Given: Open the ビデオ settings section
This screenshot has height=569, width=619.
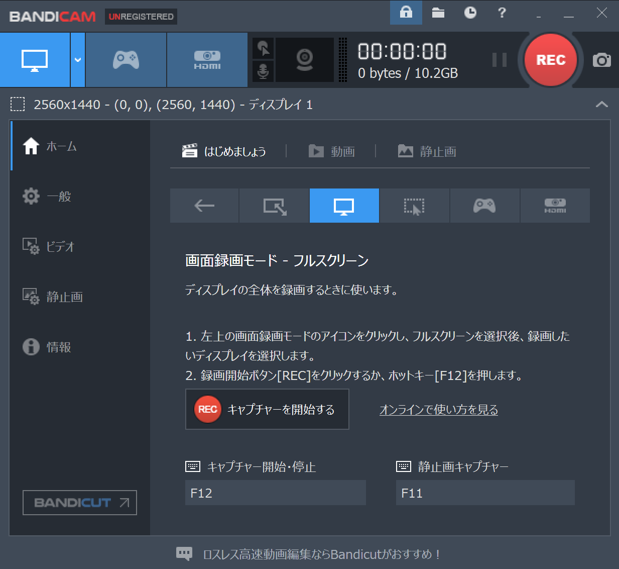Looking at the screenshot, I should click(80, 247).
